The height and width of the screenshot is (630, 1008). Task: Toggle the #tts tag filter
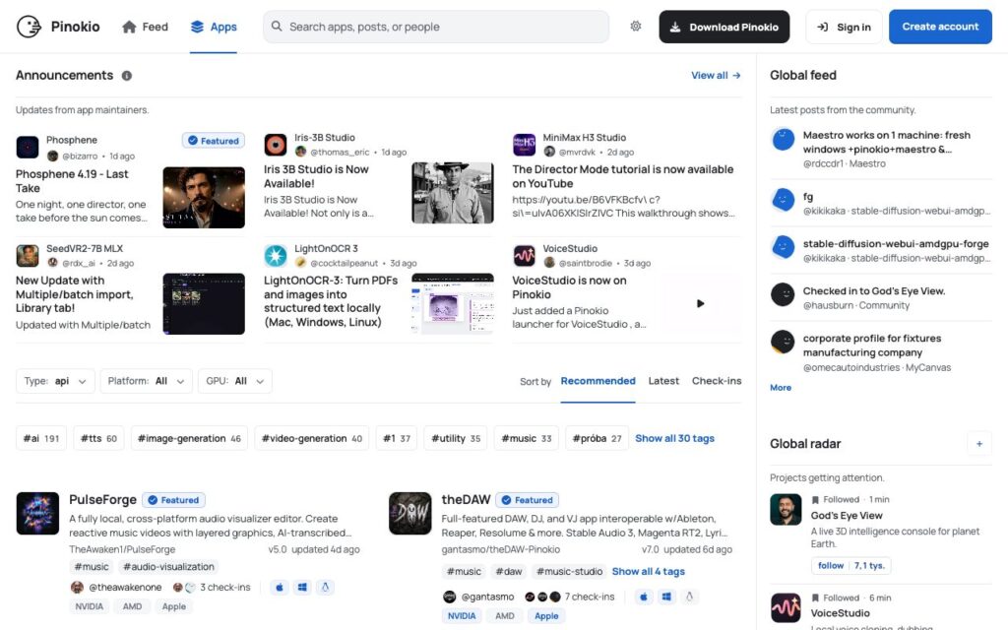pyautogui.click(x=98, y=438)
